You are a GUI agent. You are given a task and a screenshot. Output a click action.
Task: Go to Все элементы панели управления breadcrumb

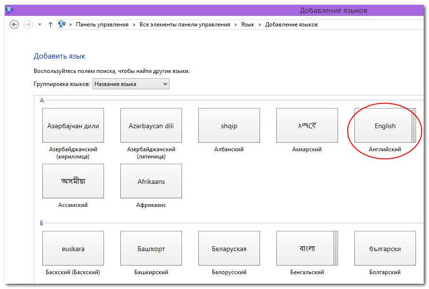click(x=184, y=24)
